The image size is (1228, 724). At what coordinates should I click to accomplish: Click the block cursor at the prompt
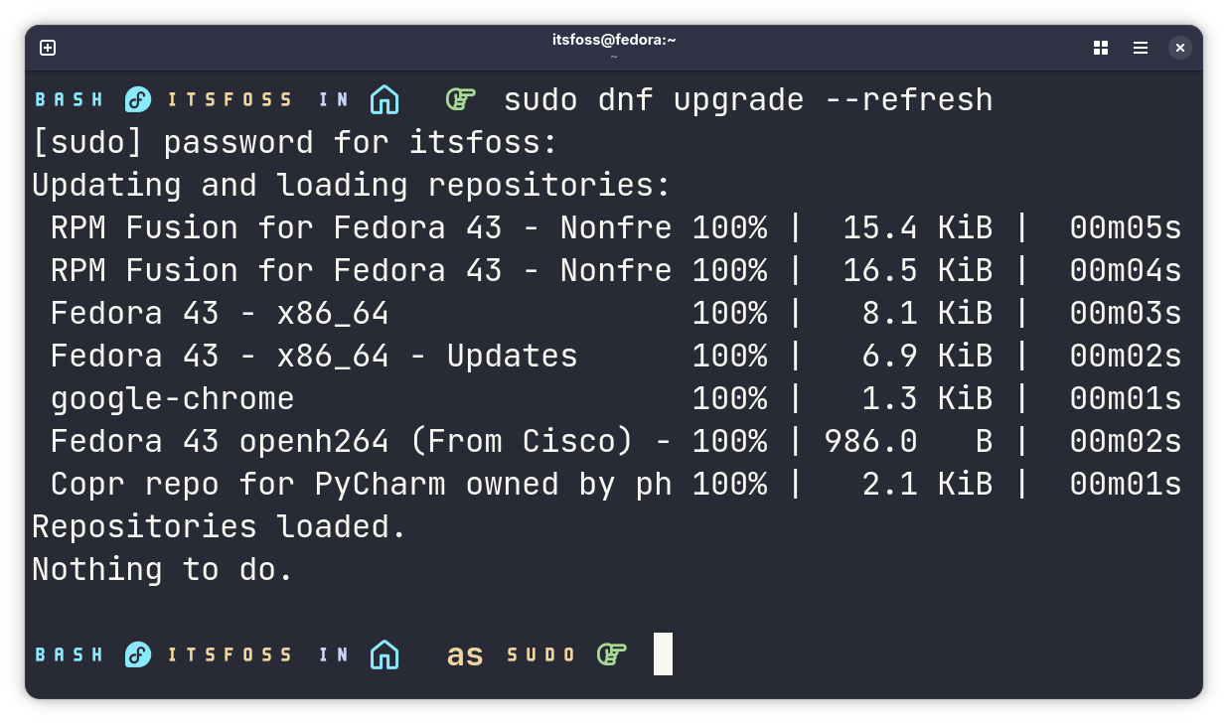click(663, 654)
